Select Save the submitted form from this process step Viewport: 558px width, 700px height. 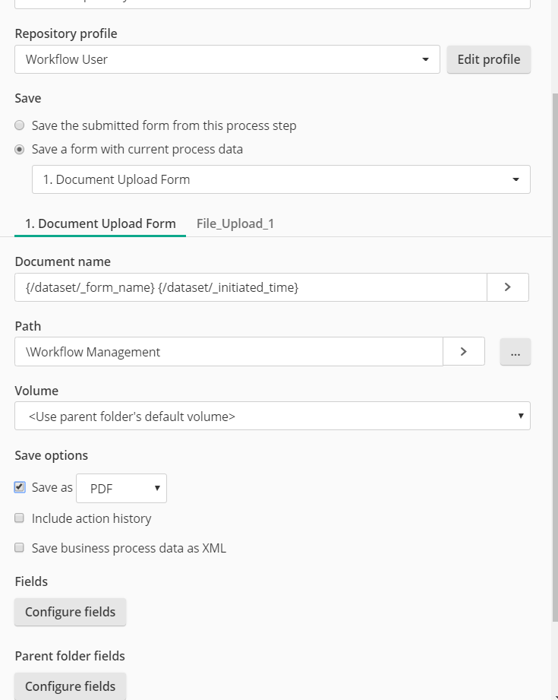(19, 125)
